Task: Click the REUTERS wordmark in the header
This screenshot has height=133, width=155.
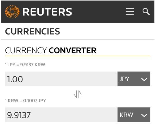Action: (47, 12)
